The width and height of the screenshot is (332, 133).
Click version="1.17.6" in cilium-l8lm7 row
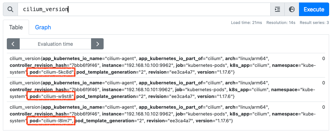(213, 121)
